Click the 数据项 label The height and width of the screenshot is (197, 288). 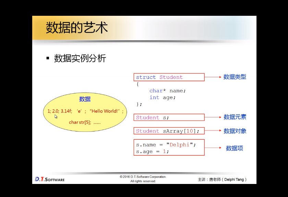235,148
